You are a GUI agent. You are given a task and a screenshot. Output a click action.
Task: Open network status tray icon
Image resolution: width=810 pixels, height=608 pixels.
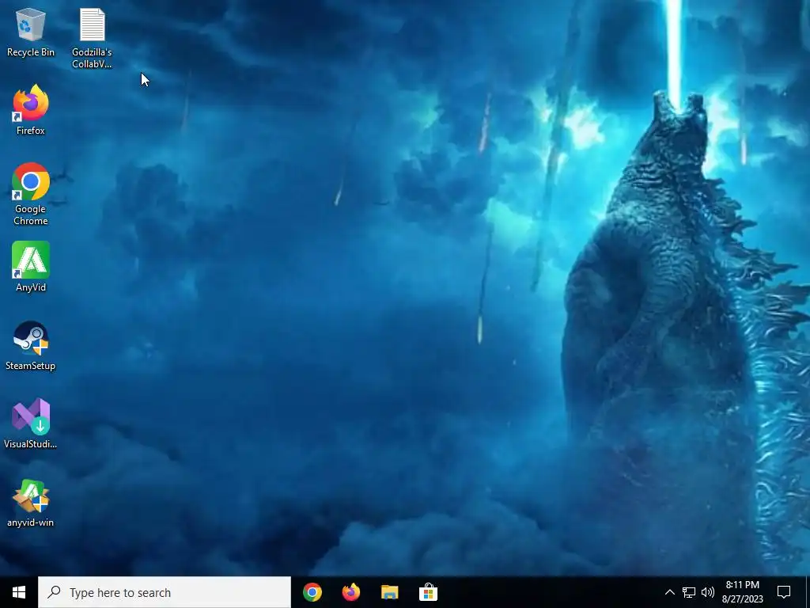[x=689, y=592]
